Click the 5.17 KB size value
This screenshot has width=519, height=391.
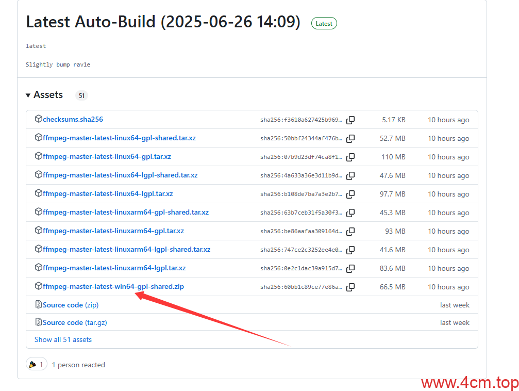coord(394,120)
